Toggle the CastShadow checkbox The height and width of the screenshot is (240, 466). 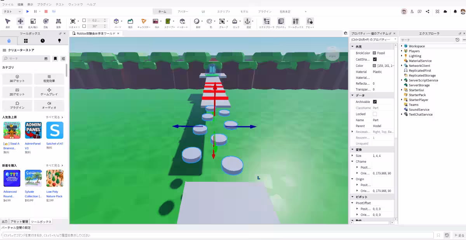tap(375, 59)
